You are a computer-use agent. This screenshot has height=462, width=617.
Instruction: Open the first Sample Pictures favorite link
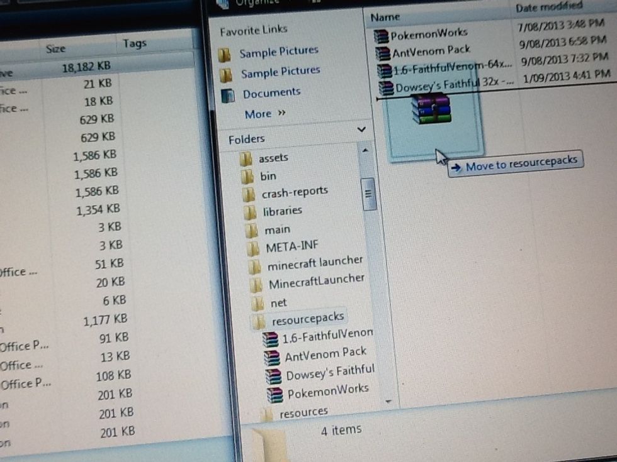tap(278, 52)
